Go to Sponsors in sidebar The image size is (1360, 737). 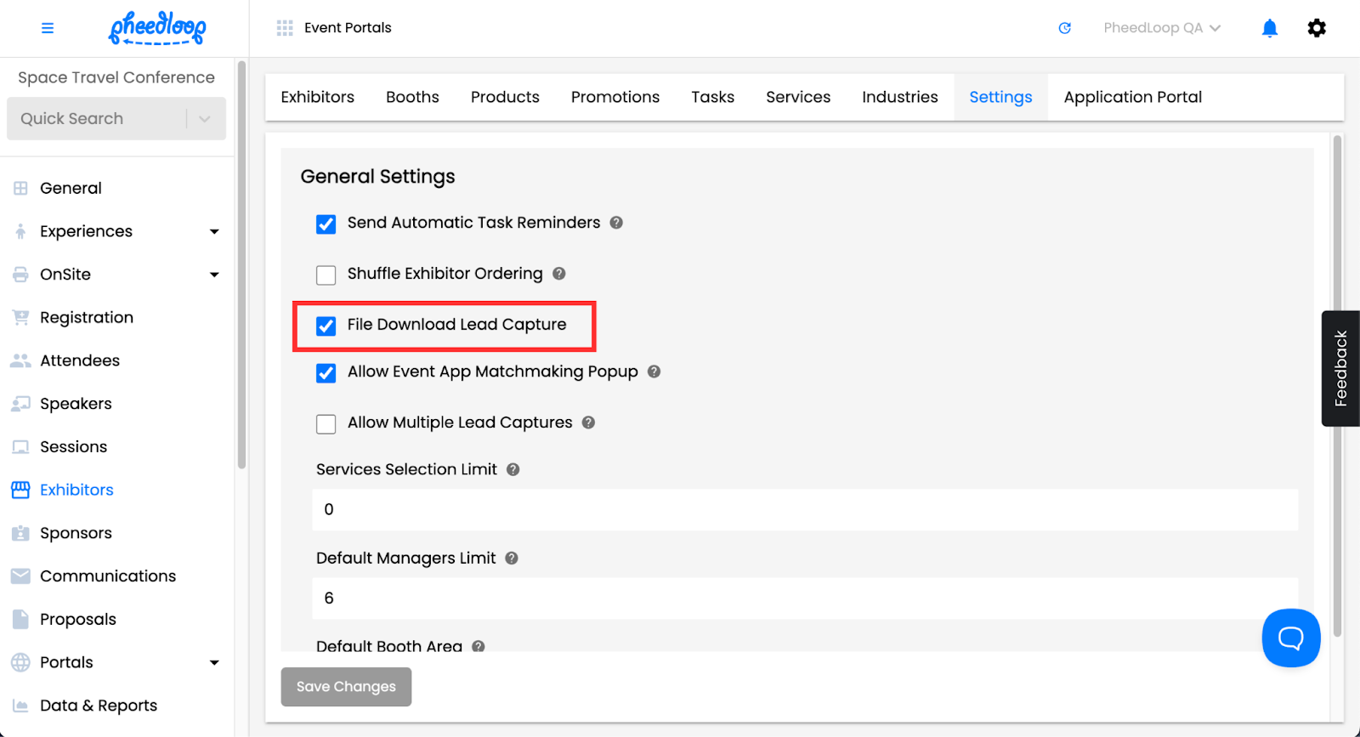point(76,533)
